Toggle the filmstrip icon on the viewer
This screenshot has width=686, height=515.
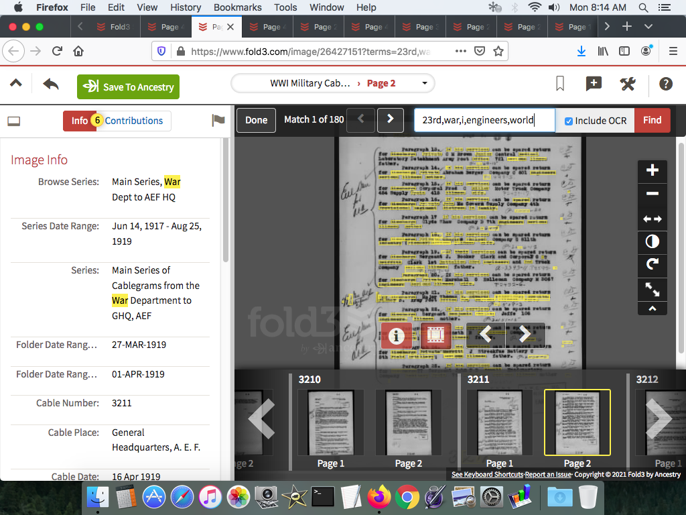(435, 335)
